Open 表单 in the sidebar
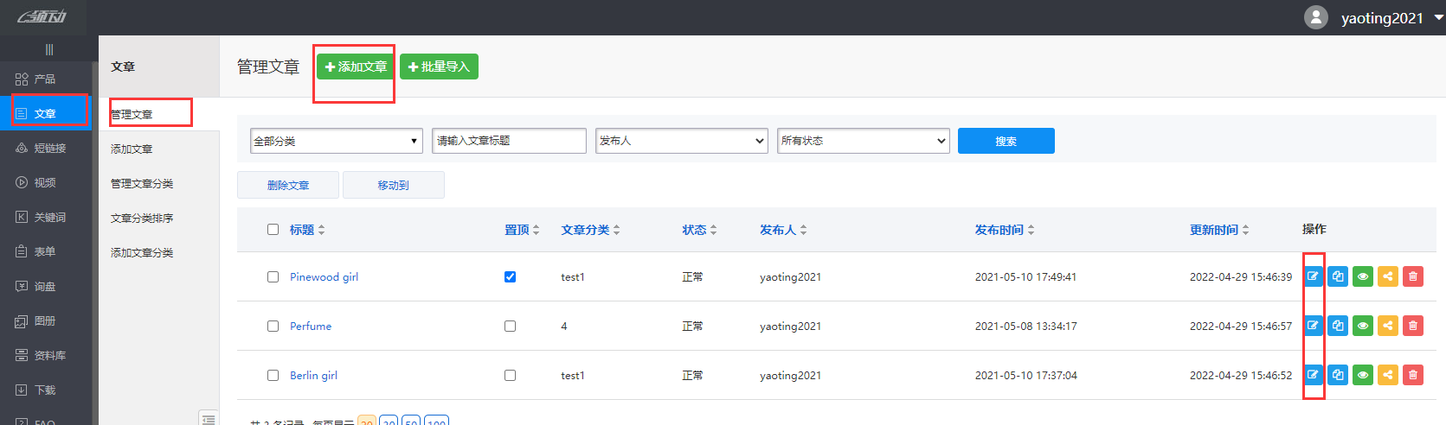This screenshot has width=1446, height=425. (x=44, y=251)
